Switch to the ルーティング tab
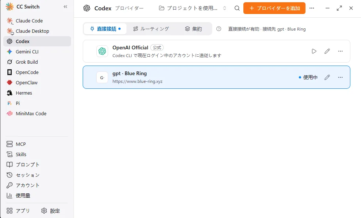 click(x=151, y=29)
